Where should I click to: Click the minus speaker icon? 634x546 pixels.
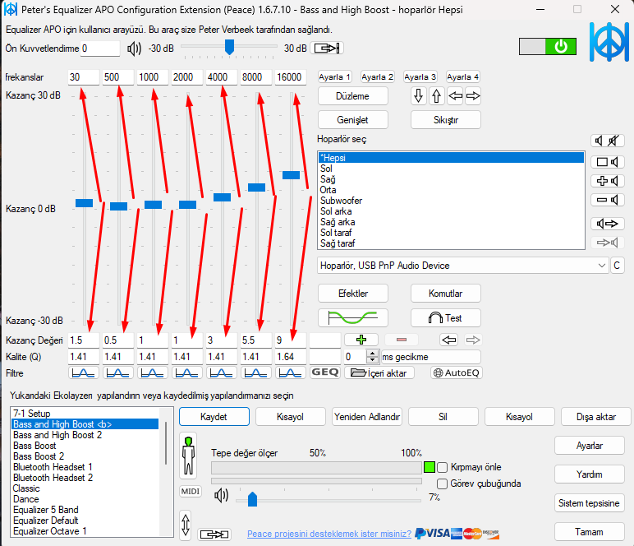(x=608, y=200)
